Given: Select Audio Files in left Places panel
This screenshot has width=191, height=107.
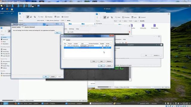Looking at the screenshot, I should click(6, 66).
